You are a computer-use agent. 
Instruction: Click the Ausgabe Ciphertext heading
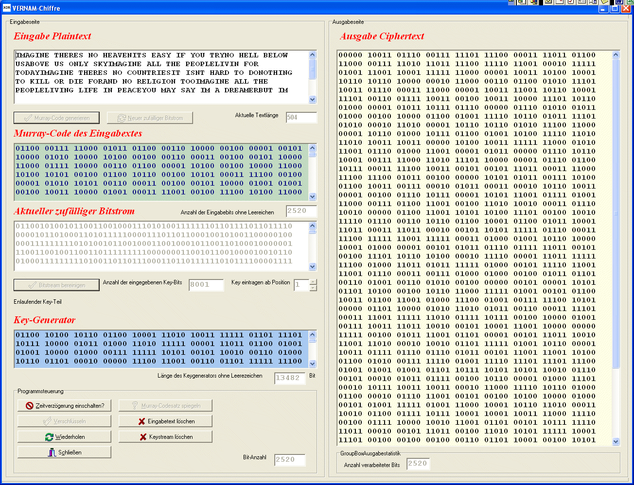(382, 36)
